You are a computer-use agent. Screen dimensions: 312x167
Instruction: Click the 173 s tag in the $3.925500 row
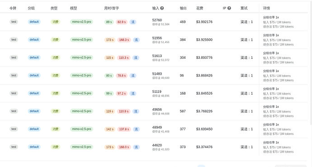[x=109, y=40]
